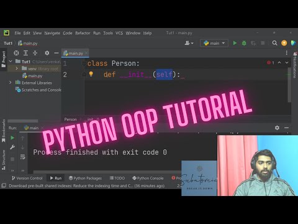Open Search Everywhere magnifier icon

coord(274,43)
